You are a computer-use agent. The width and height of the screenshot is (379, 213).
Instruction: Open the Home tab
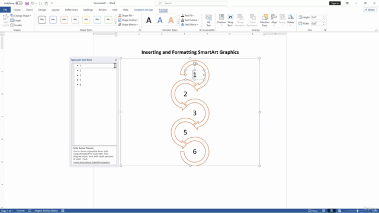pos(17,10)
